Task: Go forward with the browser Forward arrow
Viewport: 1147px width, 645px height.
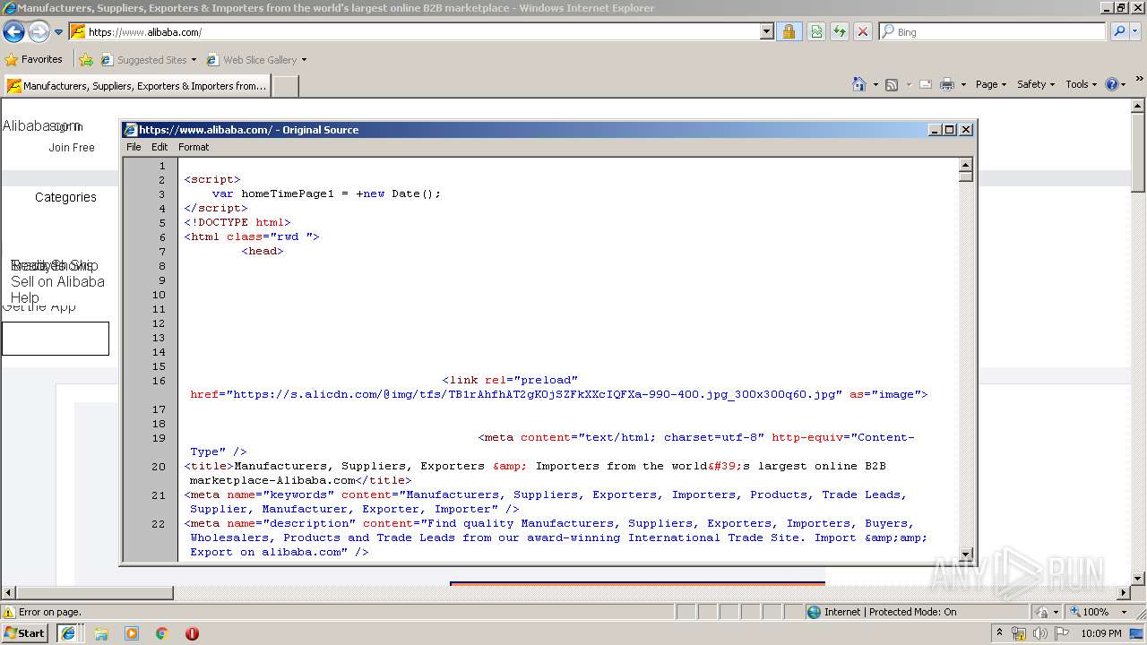Action: 39,32
